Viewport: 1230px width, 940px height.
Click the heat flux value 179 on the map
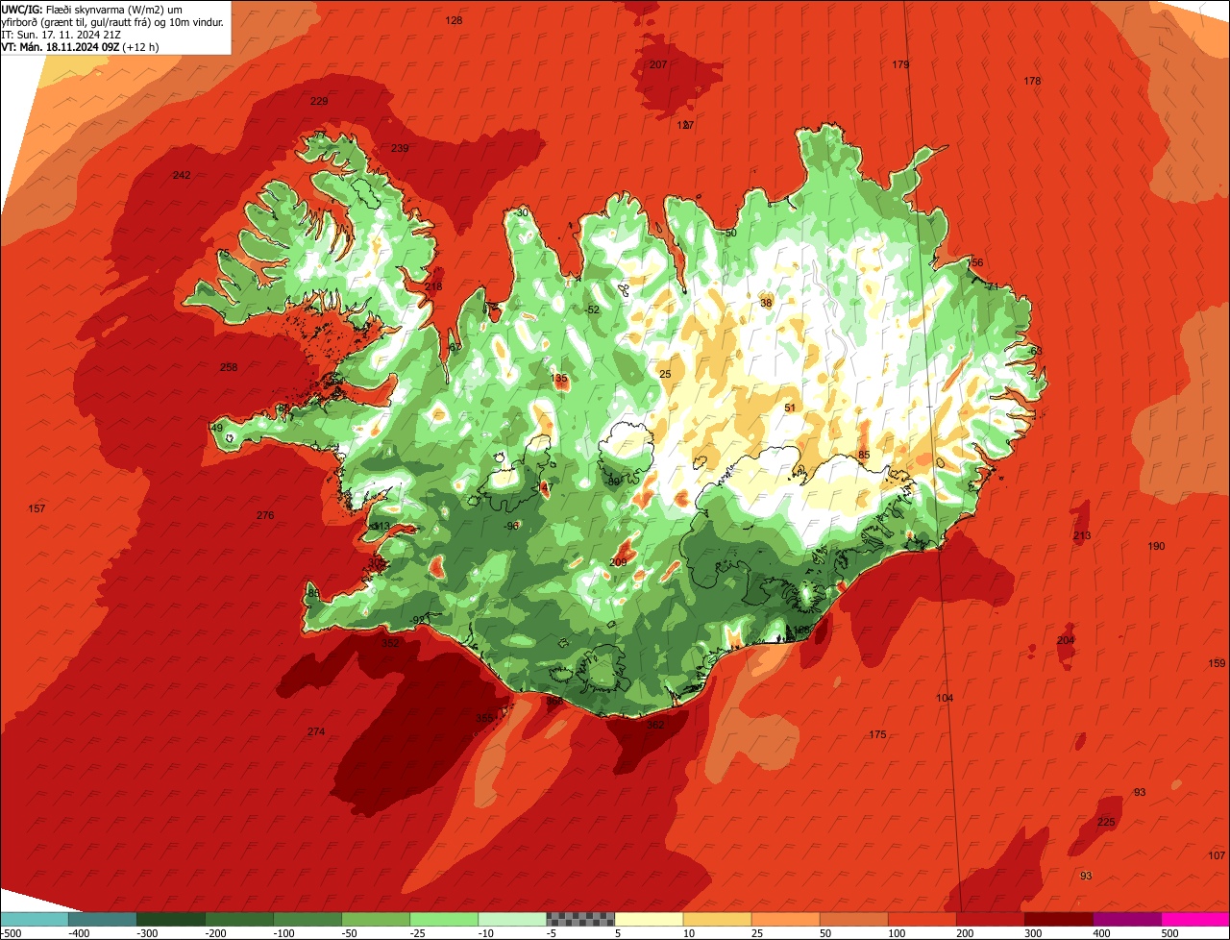click(900, 64)
